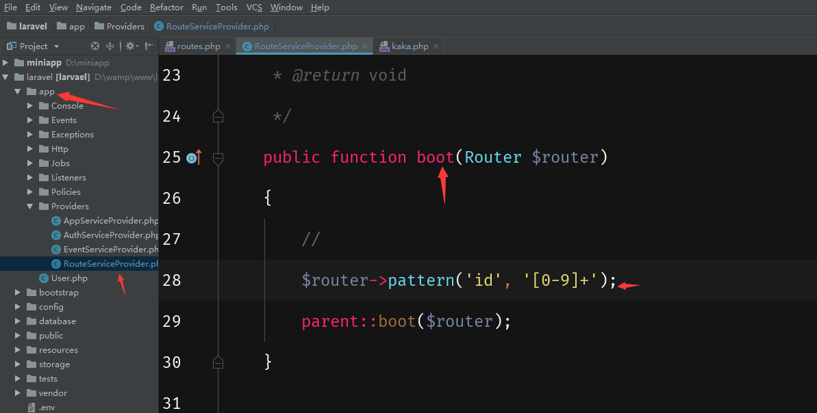
Task: Expand the Console folder
Action: click(30, 105)
